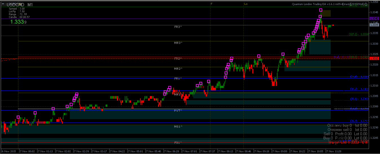Click the grey 1.3339 current price tag
This screenshot has height=154, width=380.
374,25
